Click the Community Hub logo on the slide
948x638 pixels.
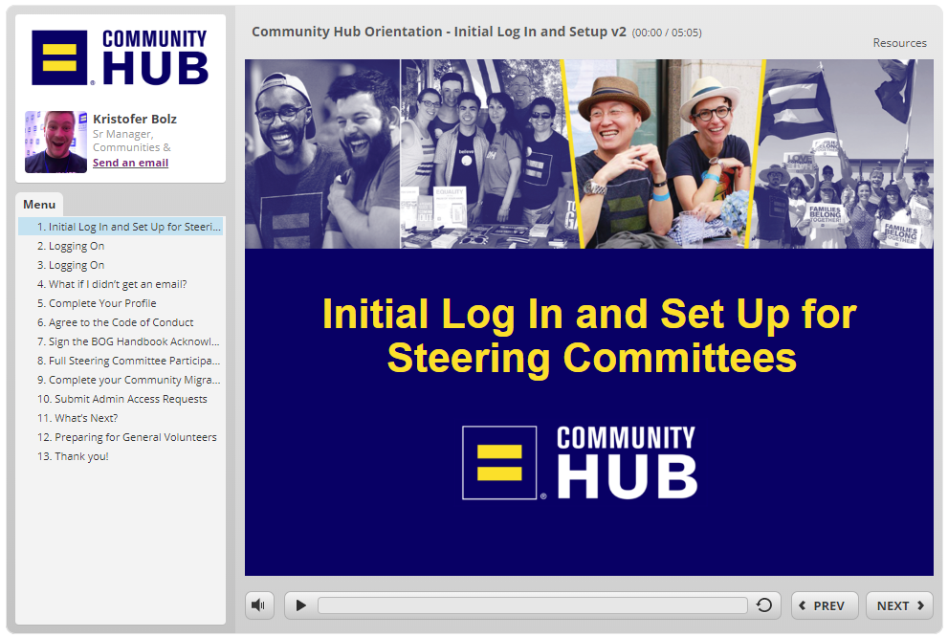pyautogui.click(x=580, y=463)
